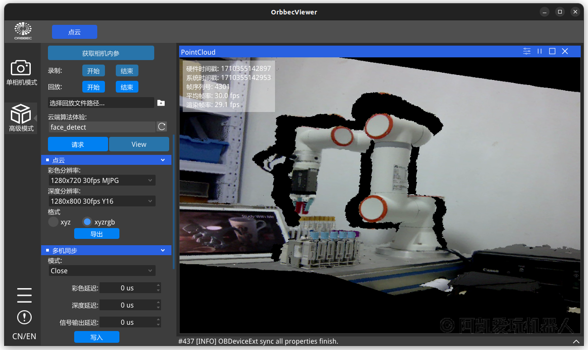Open the hamburger menu in sidebar
Screen dimensions: 588x350
click(24, 295)
